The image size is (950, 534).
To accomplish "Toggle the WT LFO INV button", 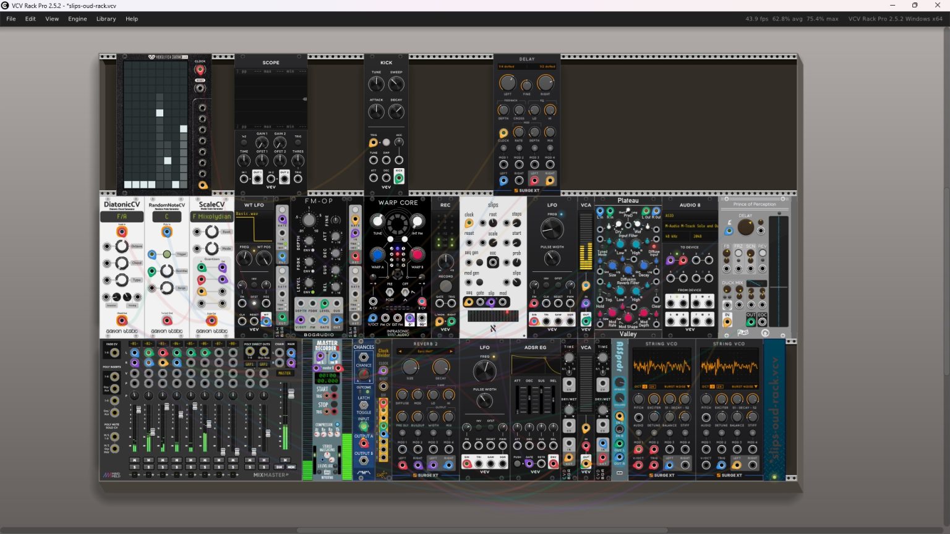I will 254,285.
